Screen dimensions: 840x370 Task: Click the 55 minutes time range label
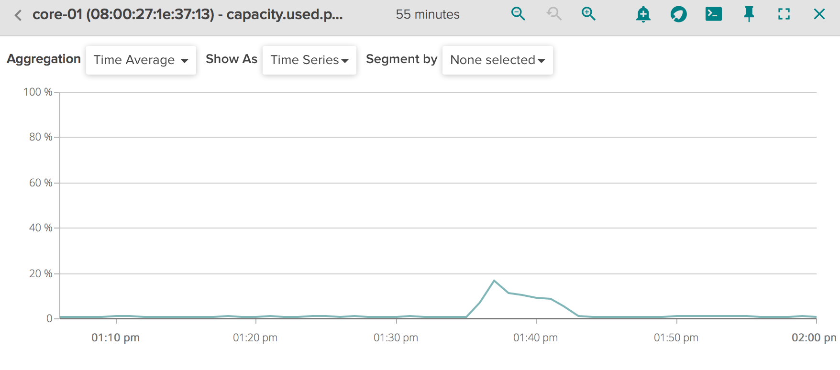coord(427,15)
